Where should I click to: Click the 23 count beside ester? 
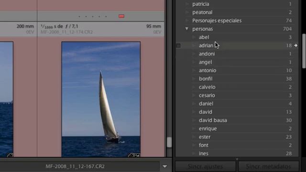[289, 137]
